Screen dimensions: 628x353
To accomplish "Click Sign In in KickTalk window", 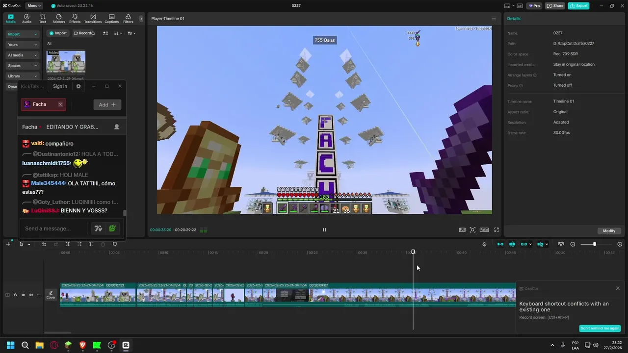I will point(60,86).
